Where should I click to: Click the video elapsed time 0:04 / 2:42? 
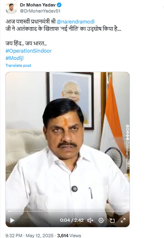coord(72,220)
